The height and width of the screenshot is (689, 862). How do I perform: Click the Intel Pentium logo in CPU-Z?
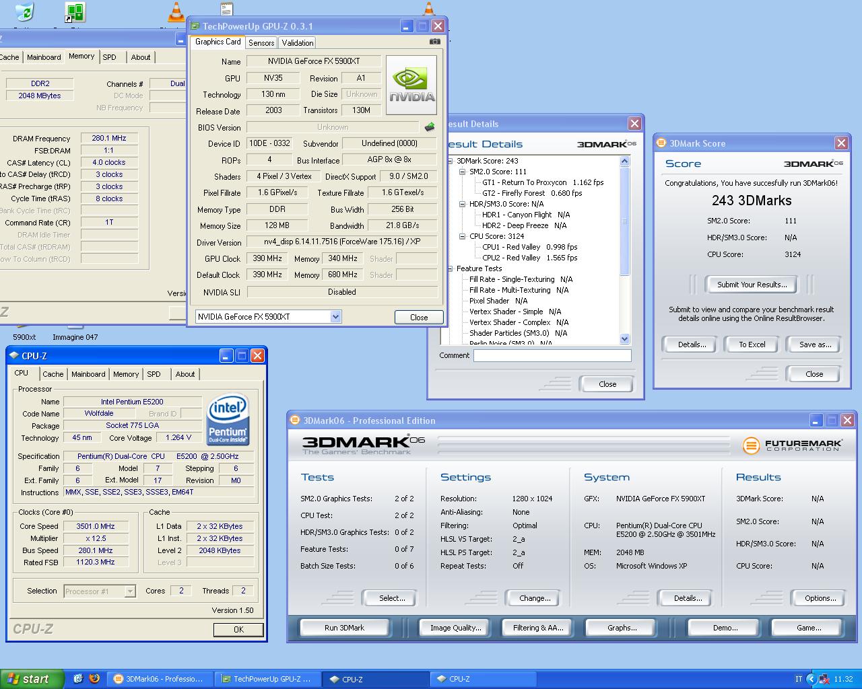(x=228, y=420)
